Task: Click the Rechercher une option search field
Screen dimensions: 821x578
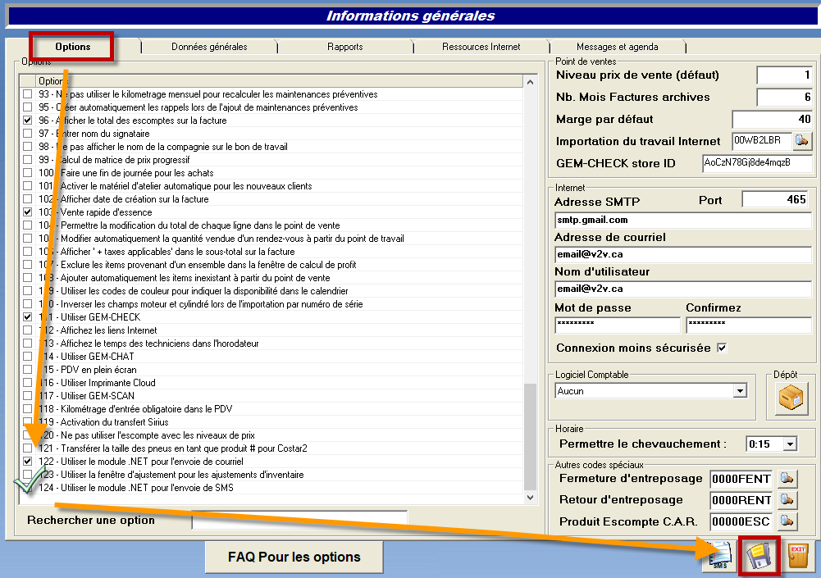Action: click(299, 520)
